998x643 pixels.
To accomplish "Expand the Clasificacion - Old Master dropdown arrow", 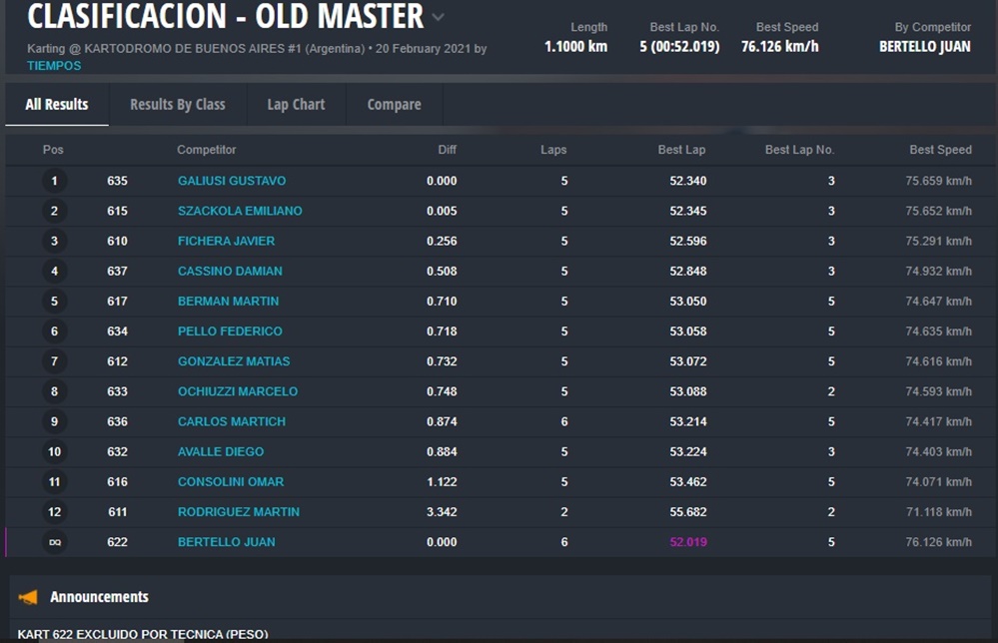I will (438, 17).
